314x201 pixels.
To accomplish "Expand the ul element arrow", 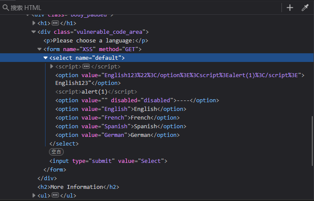I will point(34,195).
